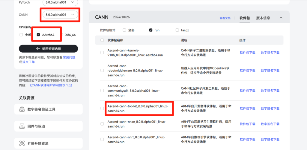Uncheck the AArch64 architecture checkbox
307x150 pixels.
[38, 35]
